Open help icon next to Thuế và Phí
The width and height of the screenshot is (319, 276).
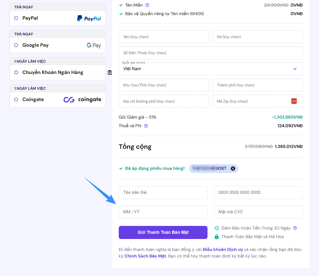pyautogui.click(x=146, y=126)
